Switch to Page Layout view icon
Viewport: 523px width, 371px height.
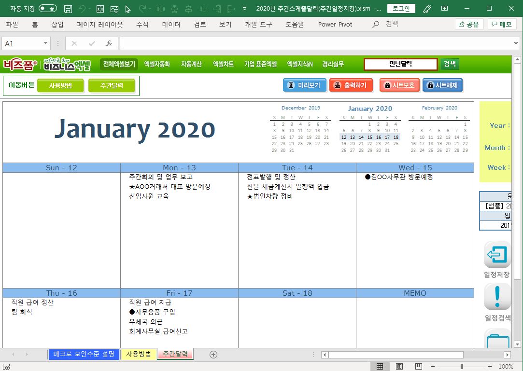click(x=399, y=366)
